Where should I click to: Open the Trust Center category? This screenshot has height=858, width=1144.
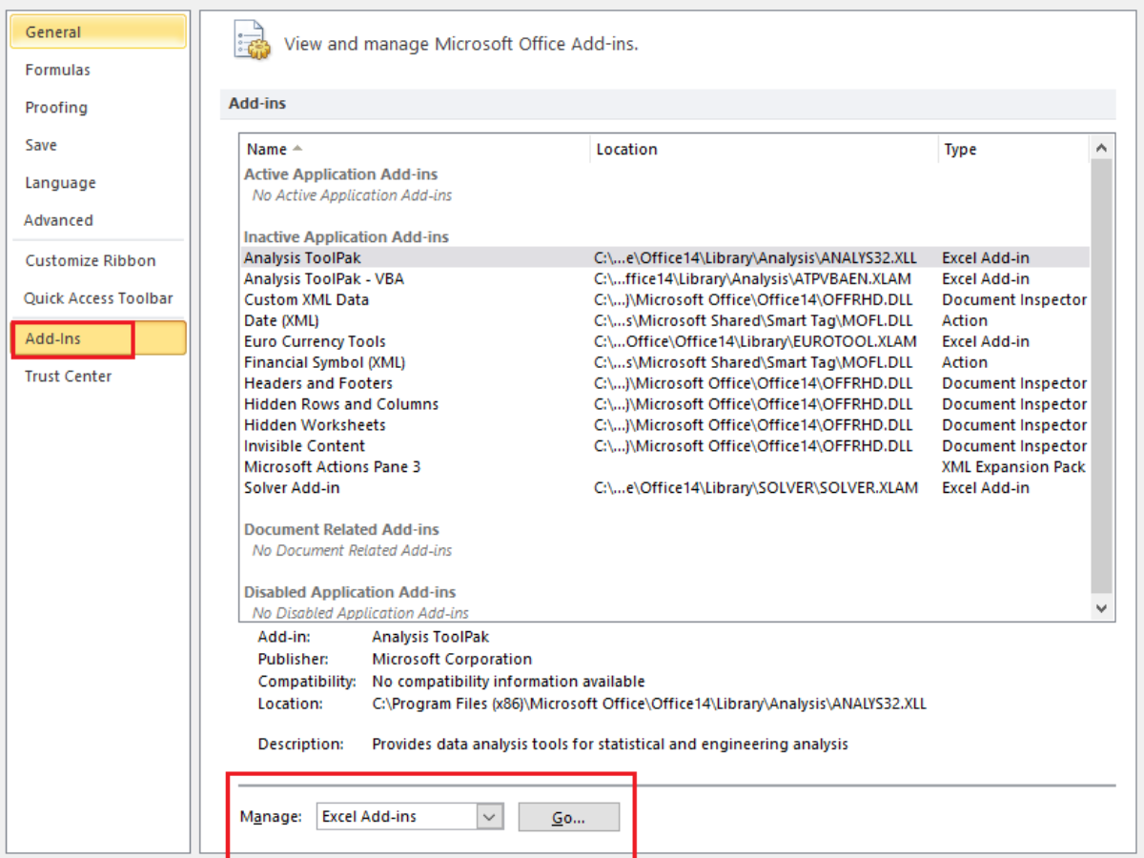click(68, 377)
